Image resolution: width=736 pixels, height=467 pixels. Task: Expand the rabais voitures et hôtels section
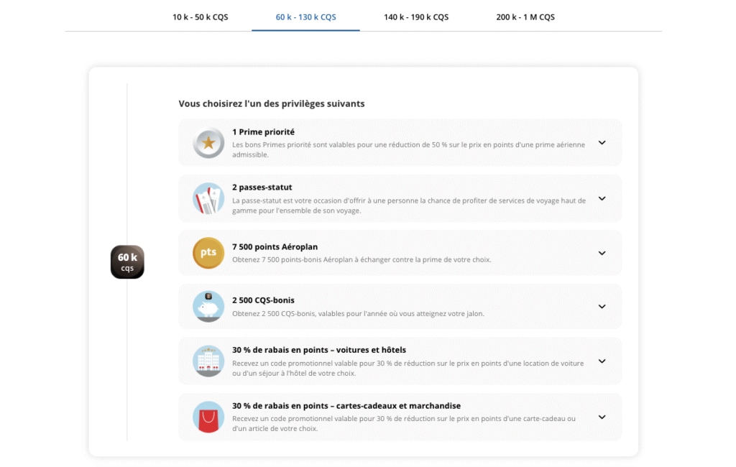[602, 361]
